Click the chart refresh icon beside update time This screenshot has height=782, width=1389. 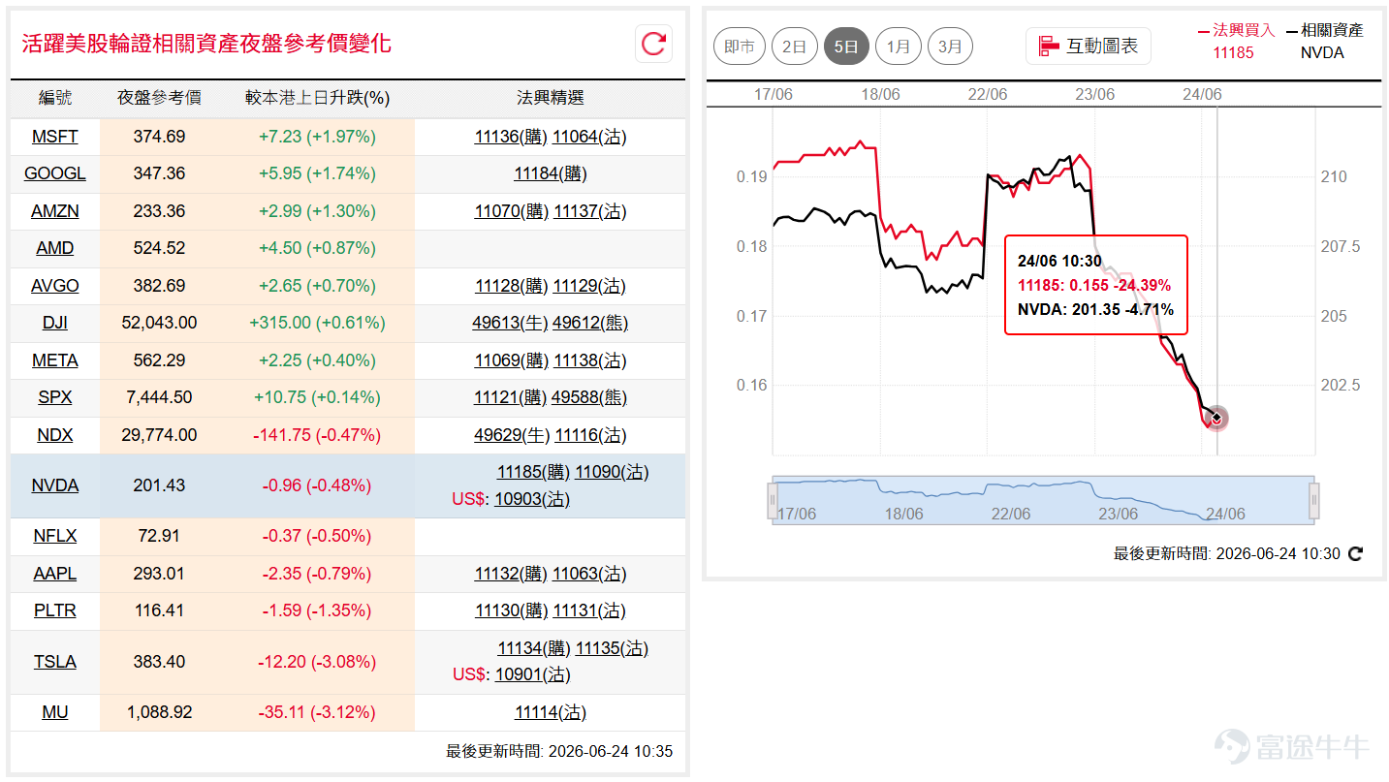(1356, 554)
